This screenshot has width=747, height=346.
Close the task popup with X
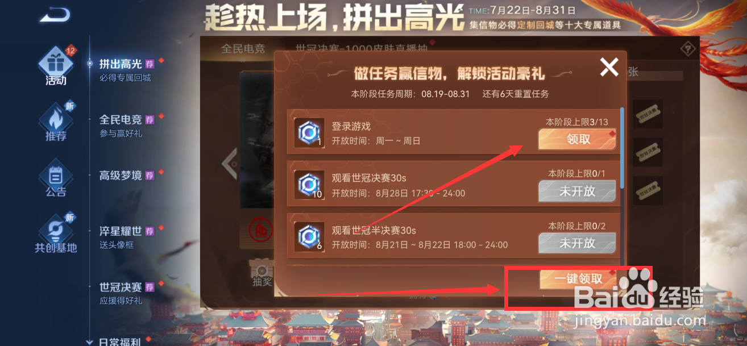tap(609, 68)
